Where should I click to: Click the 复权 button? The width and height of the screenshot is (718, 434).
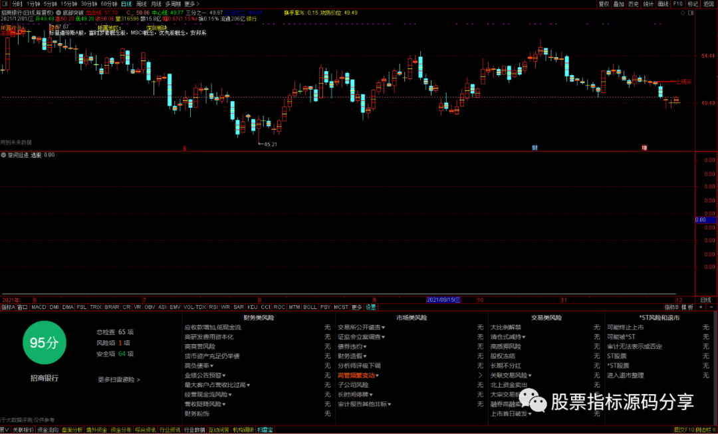604,4
